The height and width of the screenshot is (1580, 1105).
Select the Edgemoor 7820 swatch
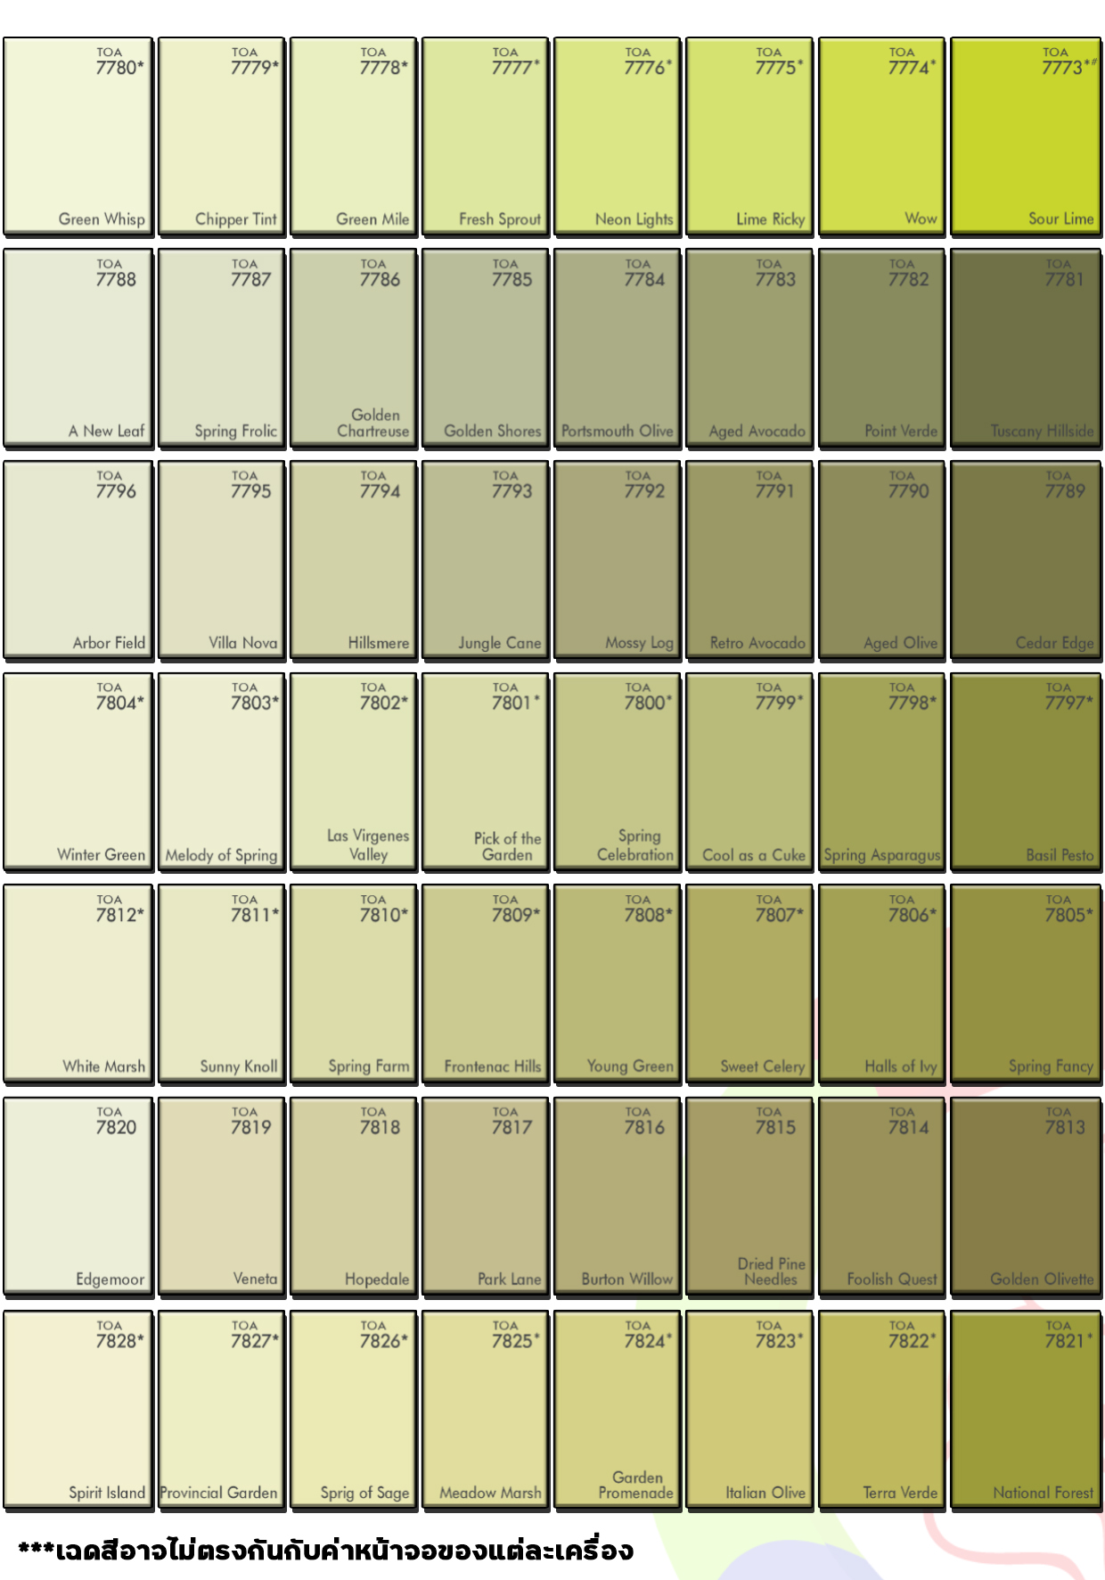click(78, 1196)
